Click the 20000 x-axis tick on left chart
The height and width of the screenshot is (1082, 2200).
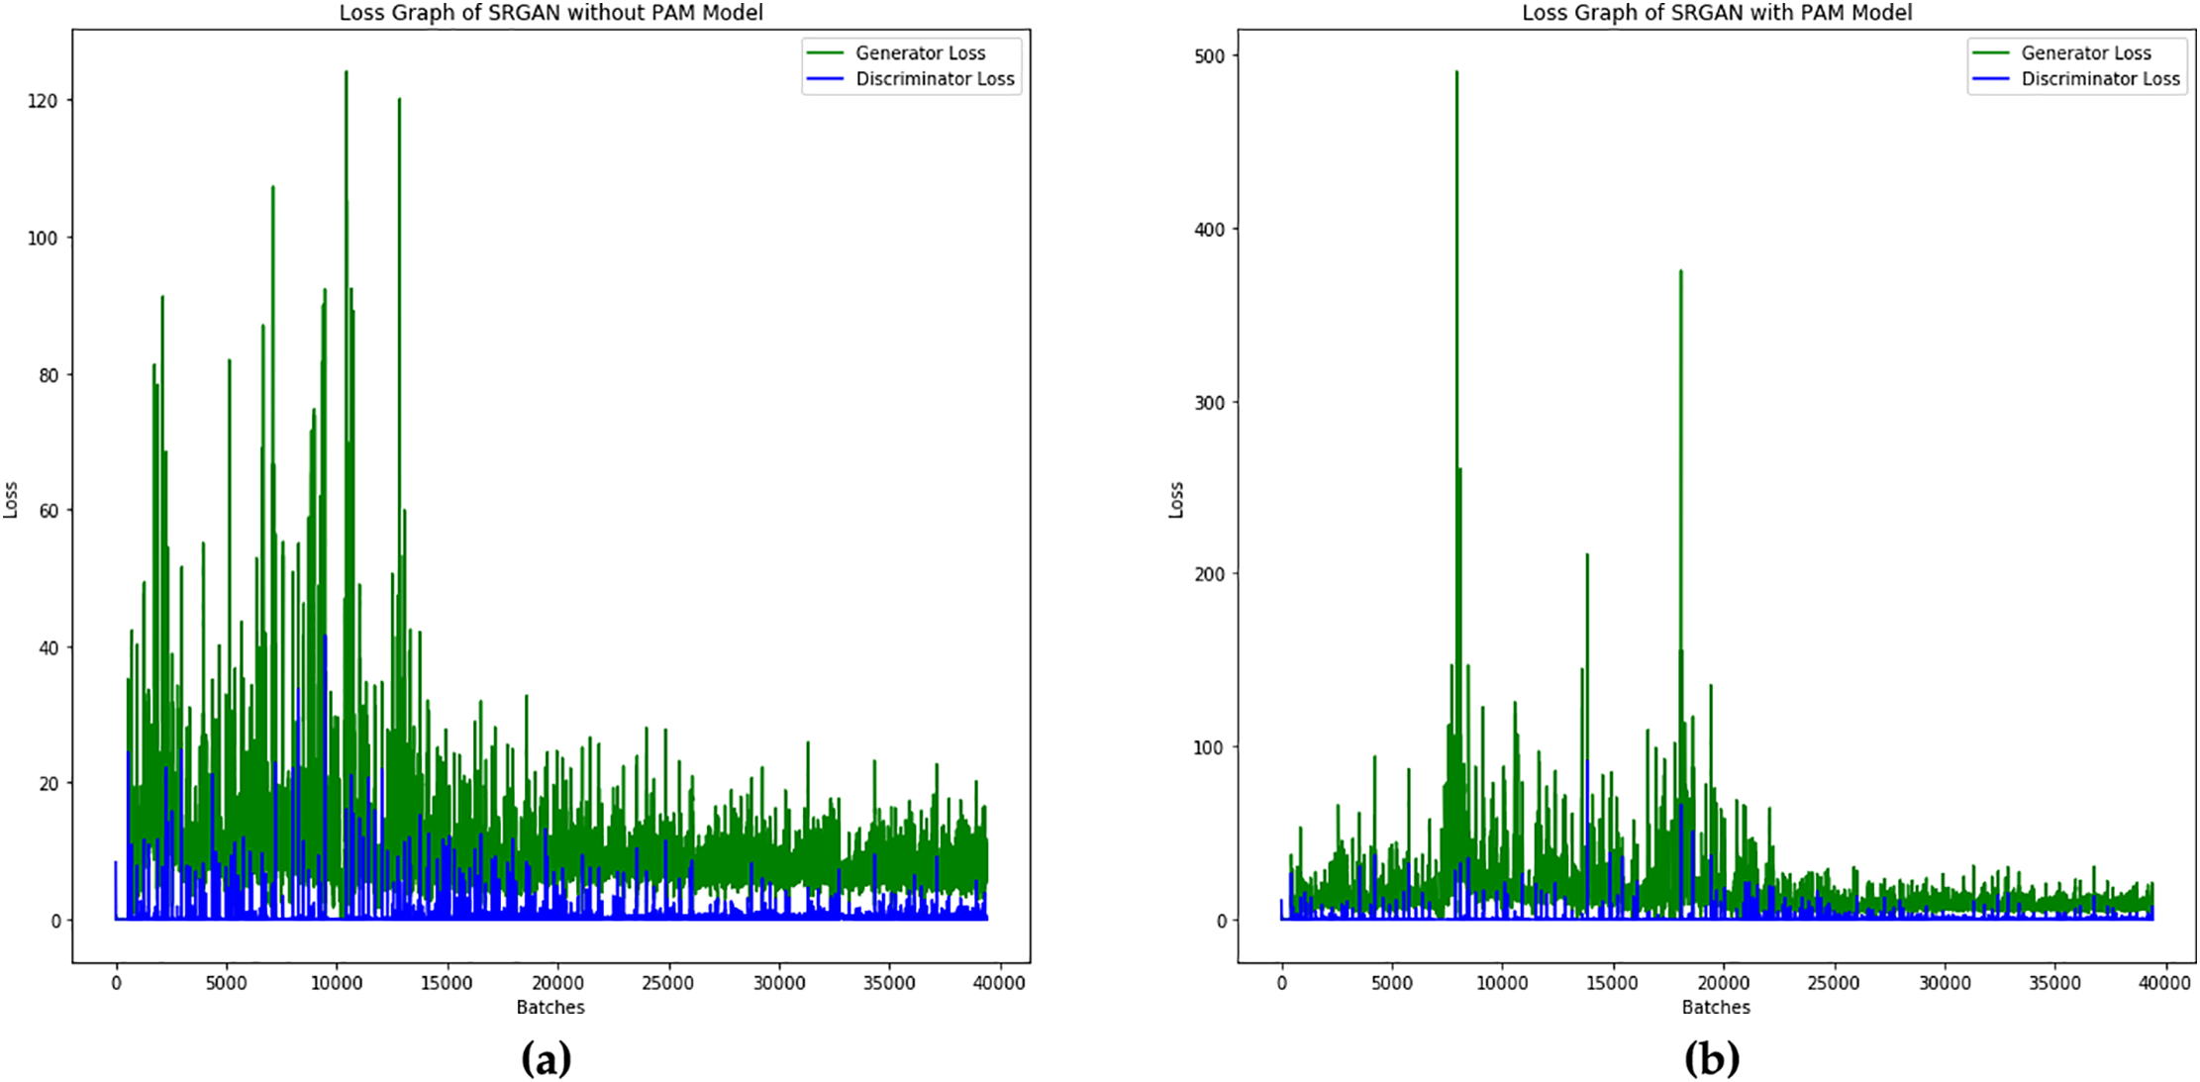click(x=557, y=983)
